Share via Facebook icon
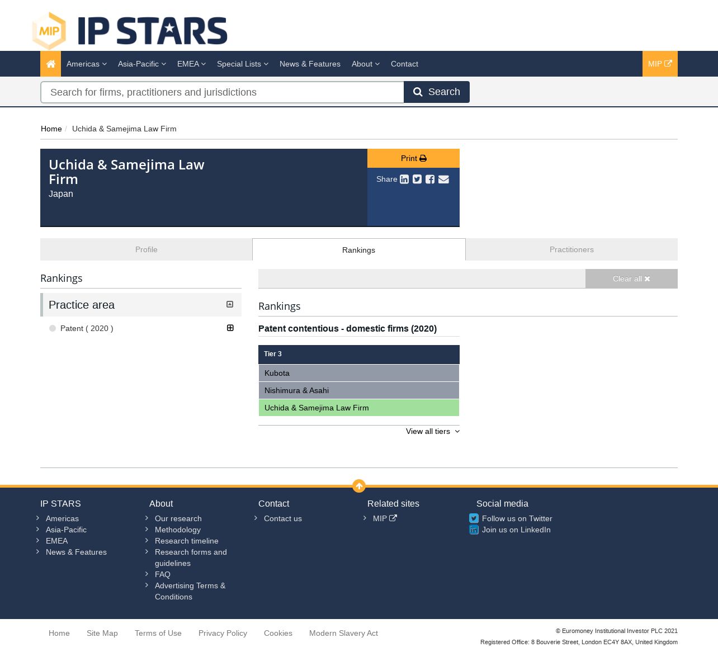Screen dimensions: 718x647 coord(430,179)
